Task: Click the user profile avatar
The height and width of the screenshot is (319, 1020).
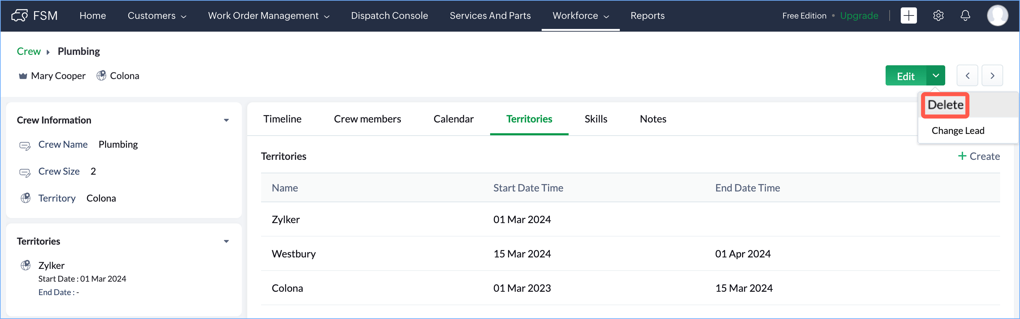Action: point(997,15)
